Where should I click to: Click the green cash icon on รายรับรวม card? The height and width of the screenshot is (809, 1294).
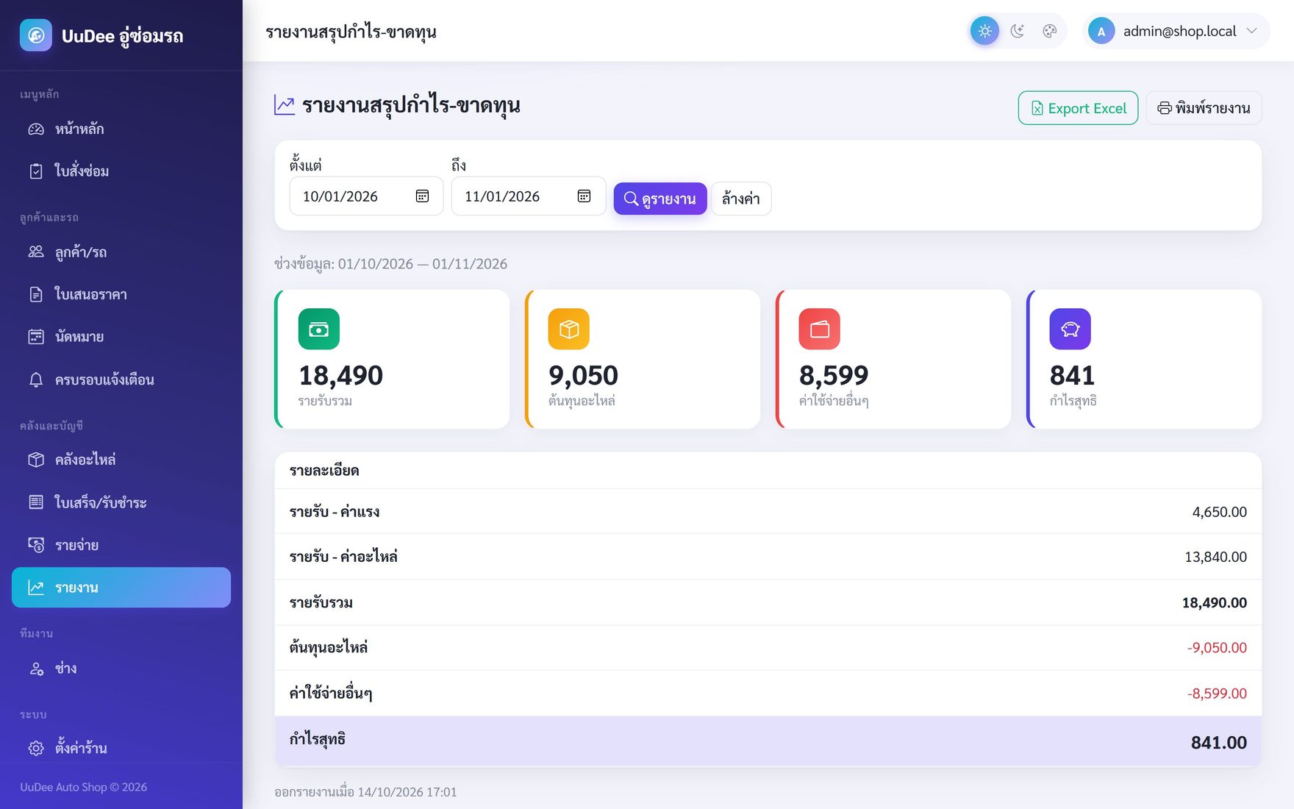319,329
